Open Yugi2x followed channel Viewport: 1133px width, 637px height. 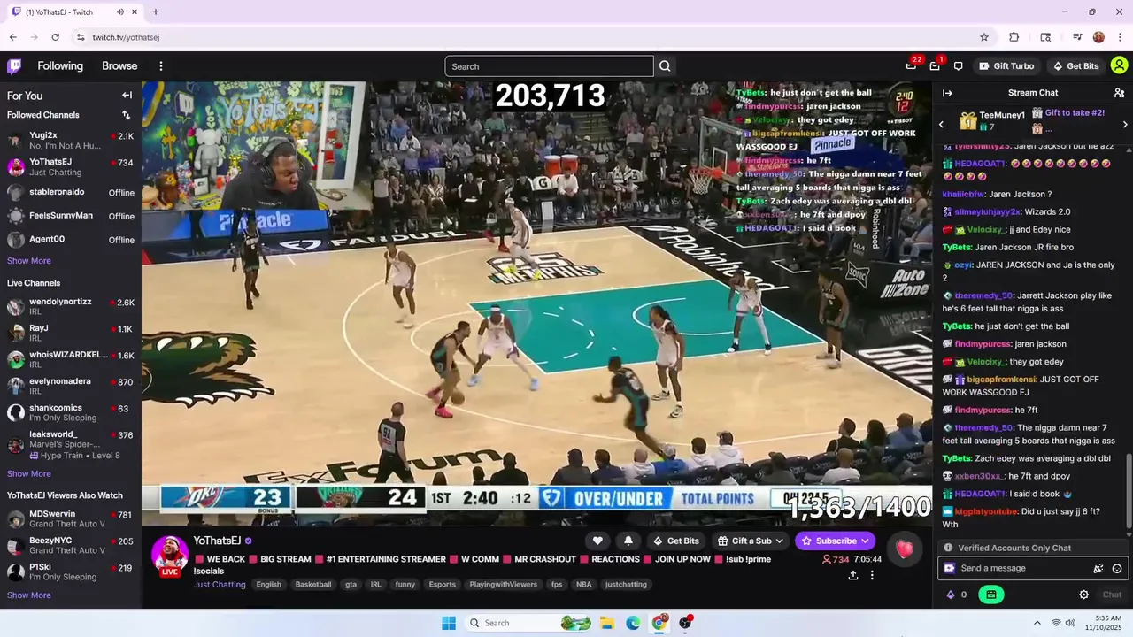[x=71, y=141]
